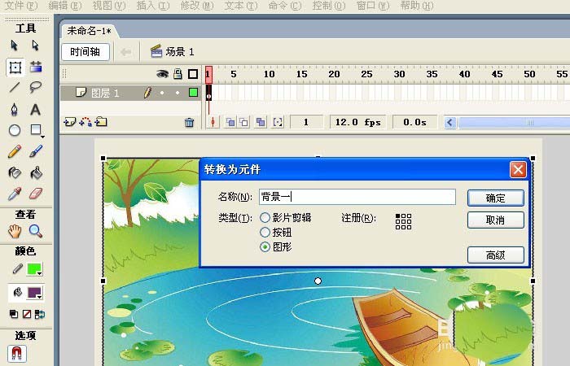Open the fill color swatch

coord(34,292)
